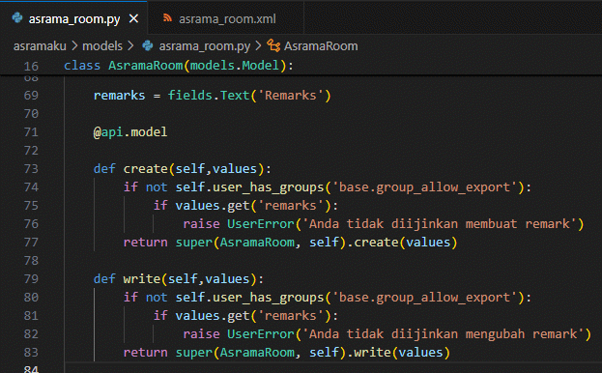Click the 'remarks' variable on line 69
Viewport: 602px width, 373px height.
point(120,95)
